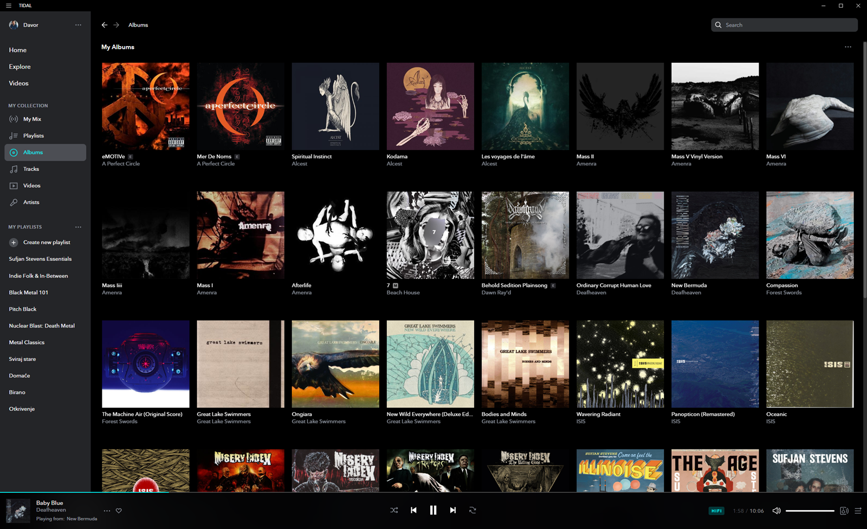Open the Explore page
Image resolution: width=867 pixels, height=529 pixels.
[20, 67]
